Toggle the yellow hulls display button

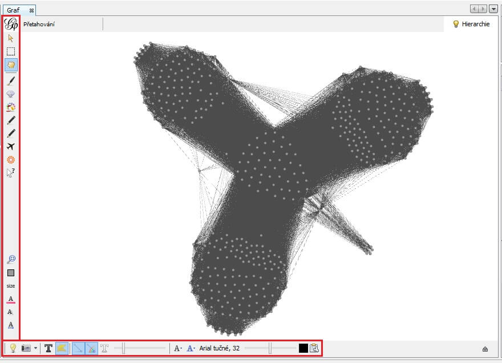click(62, 348)
